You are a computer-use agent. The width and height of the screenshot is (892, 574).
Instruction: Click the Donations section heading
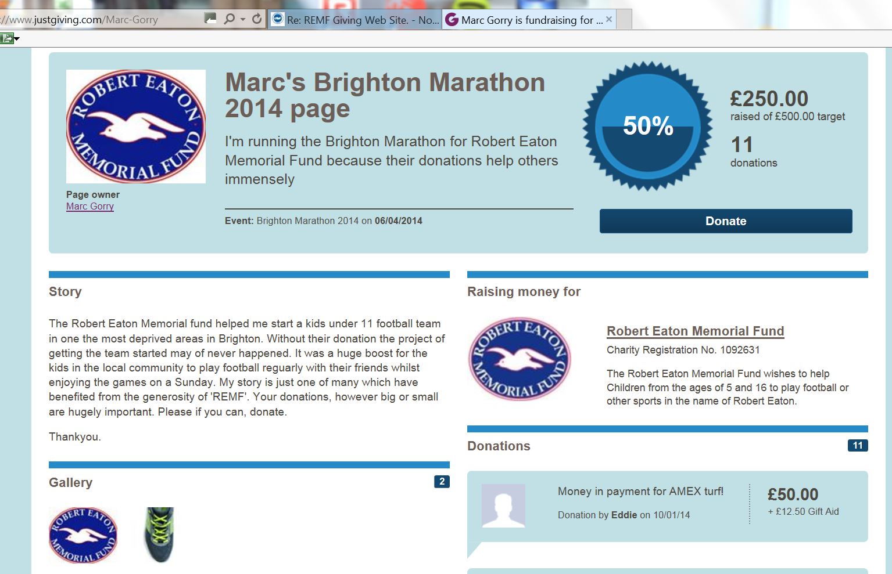pos(499,446)
